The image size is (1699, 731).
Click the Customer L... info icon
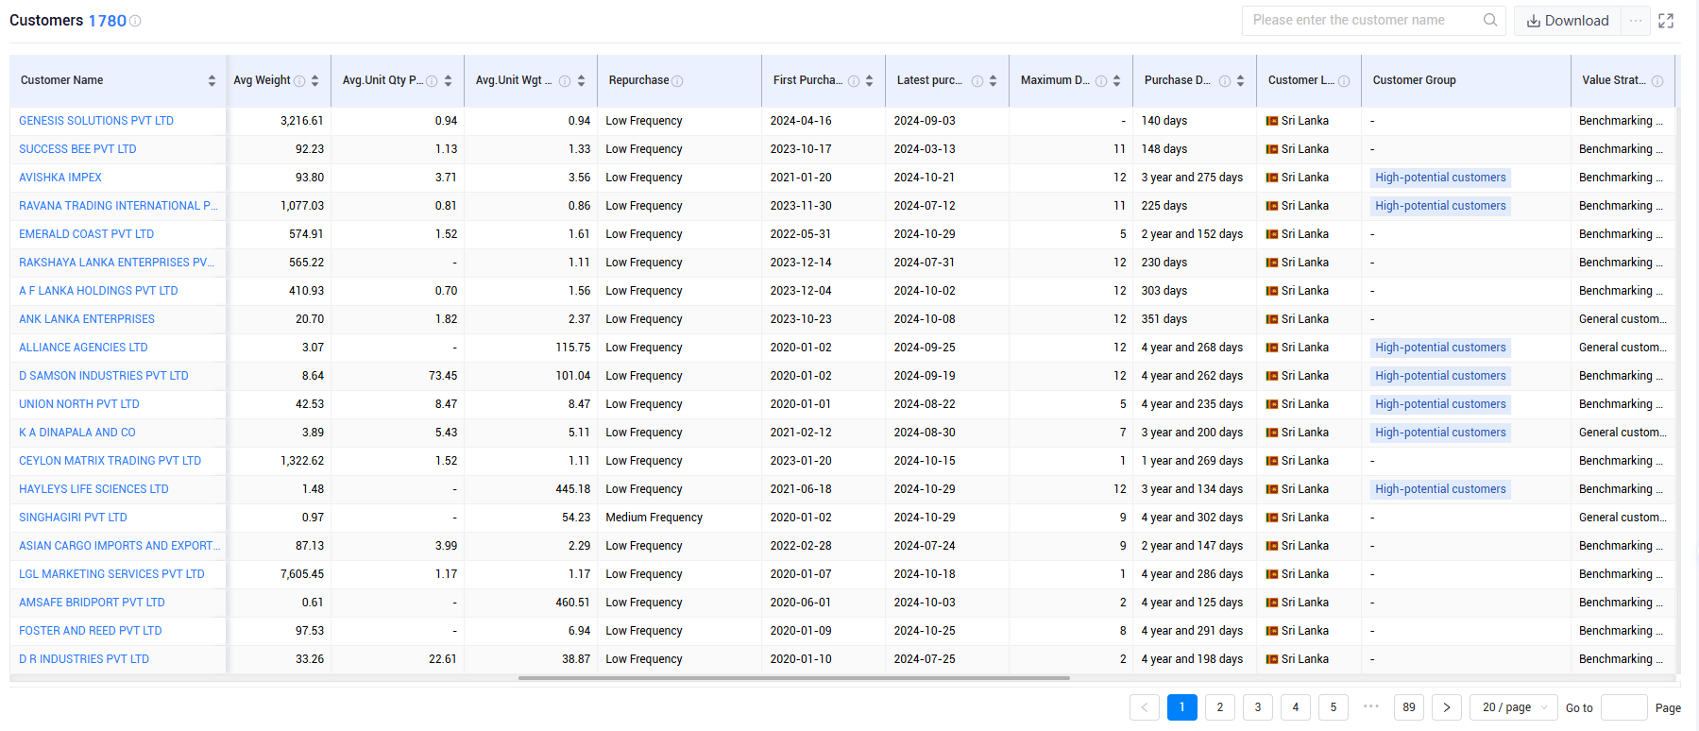(x=1344, y=81)
